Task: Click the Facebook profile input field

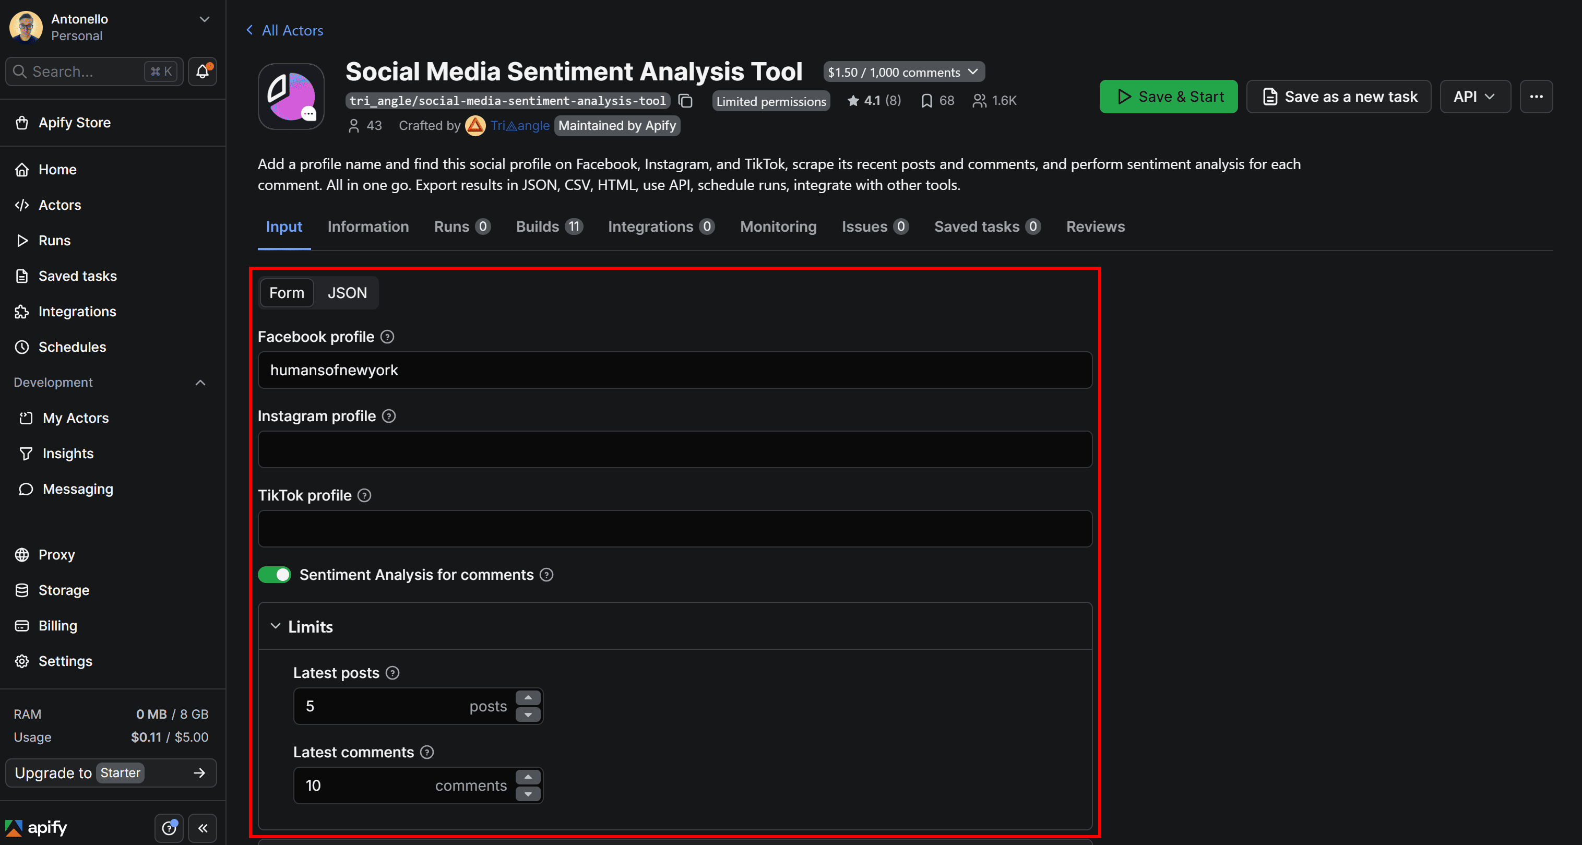Action: pyautogui.click(x=674, y=370)
